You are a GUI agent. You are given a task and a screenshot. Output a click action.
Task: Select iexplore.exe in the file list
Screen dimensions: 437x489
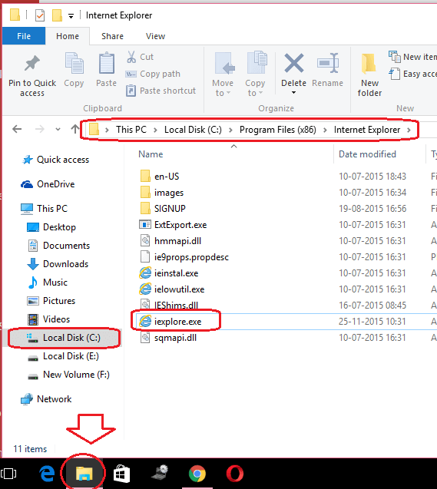177,322
